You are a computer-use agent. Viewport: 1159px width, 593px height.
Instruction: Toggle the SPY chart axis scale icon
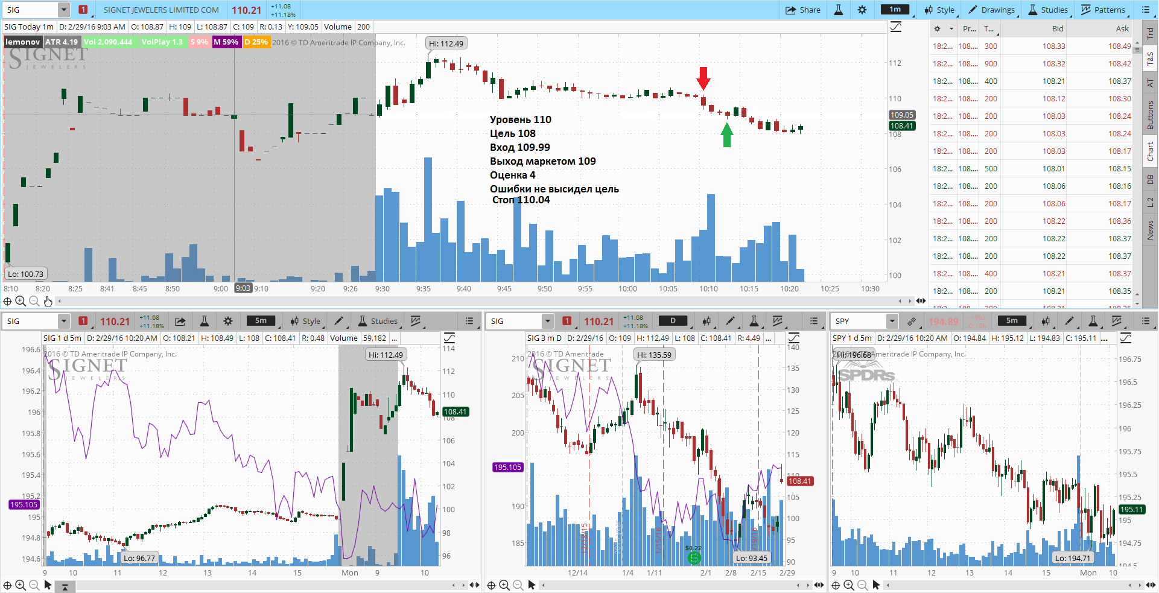(x=1126, y=338)
